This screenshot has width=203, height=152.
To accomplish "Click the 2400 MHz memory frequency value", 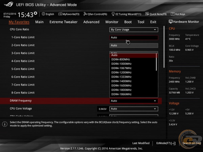I will [174, 82].
